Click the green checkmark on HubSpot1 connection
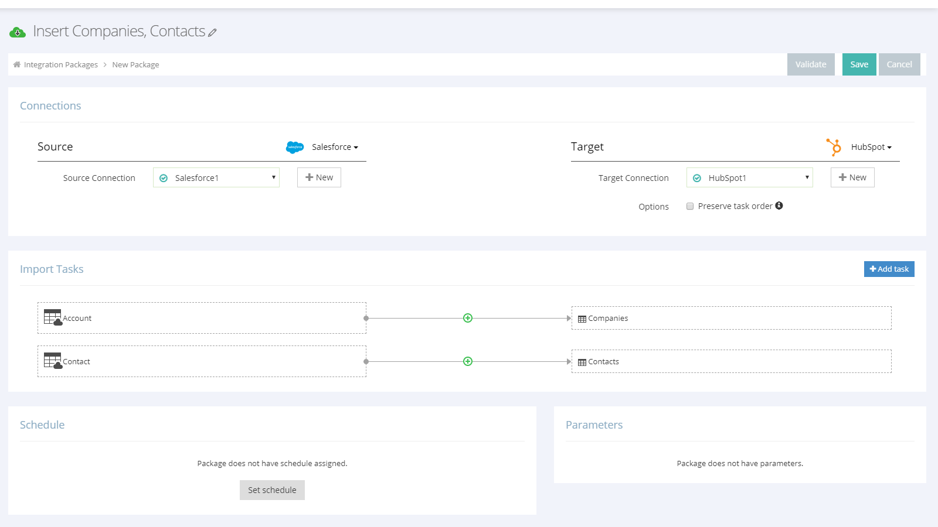 tap(697, 177)
